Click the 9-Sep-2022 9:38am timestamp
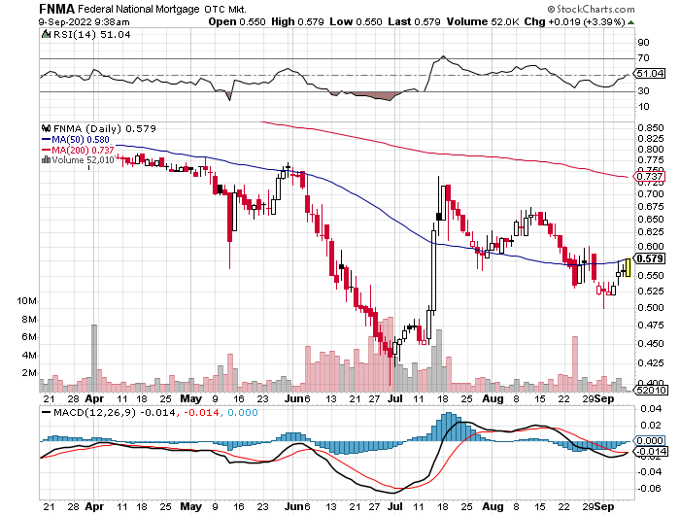Image resolution: width=680 pixels, height=515 pixels. pyautogui.click(x=84, y=22)
